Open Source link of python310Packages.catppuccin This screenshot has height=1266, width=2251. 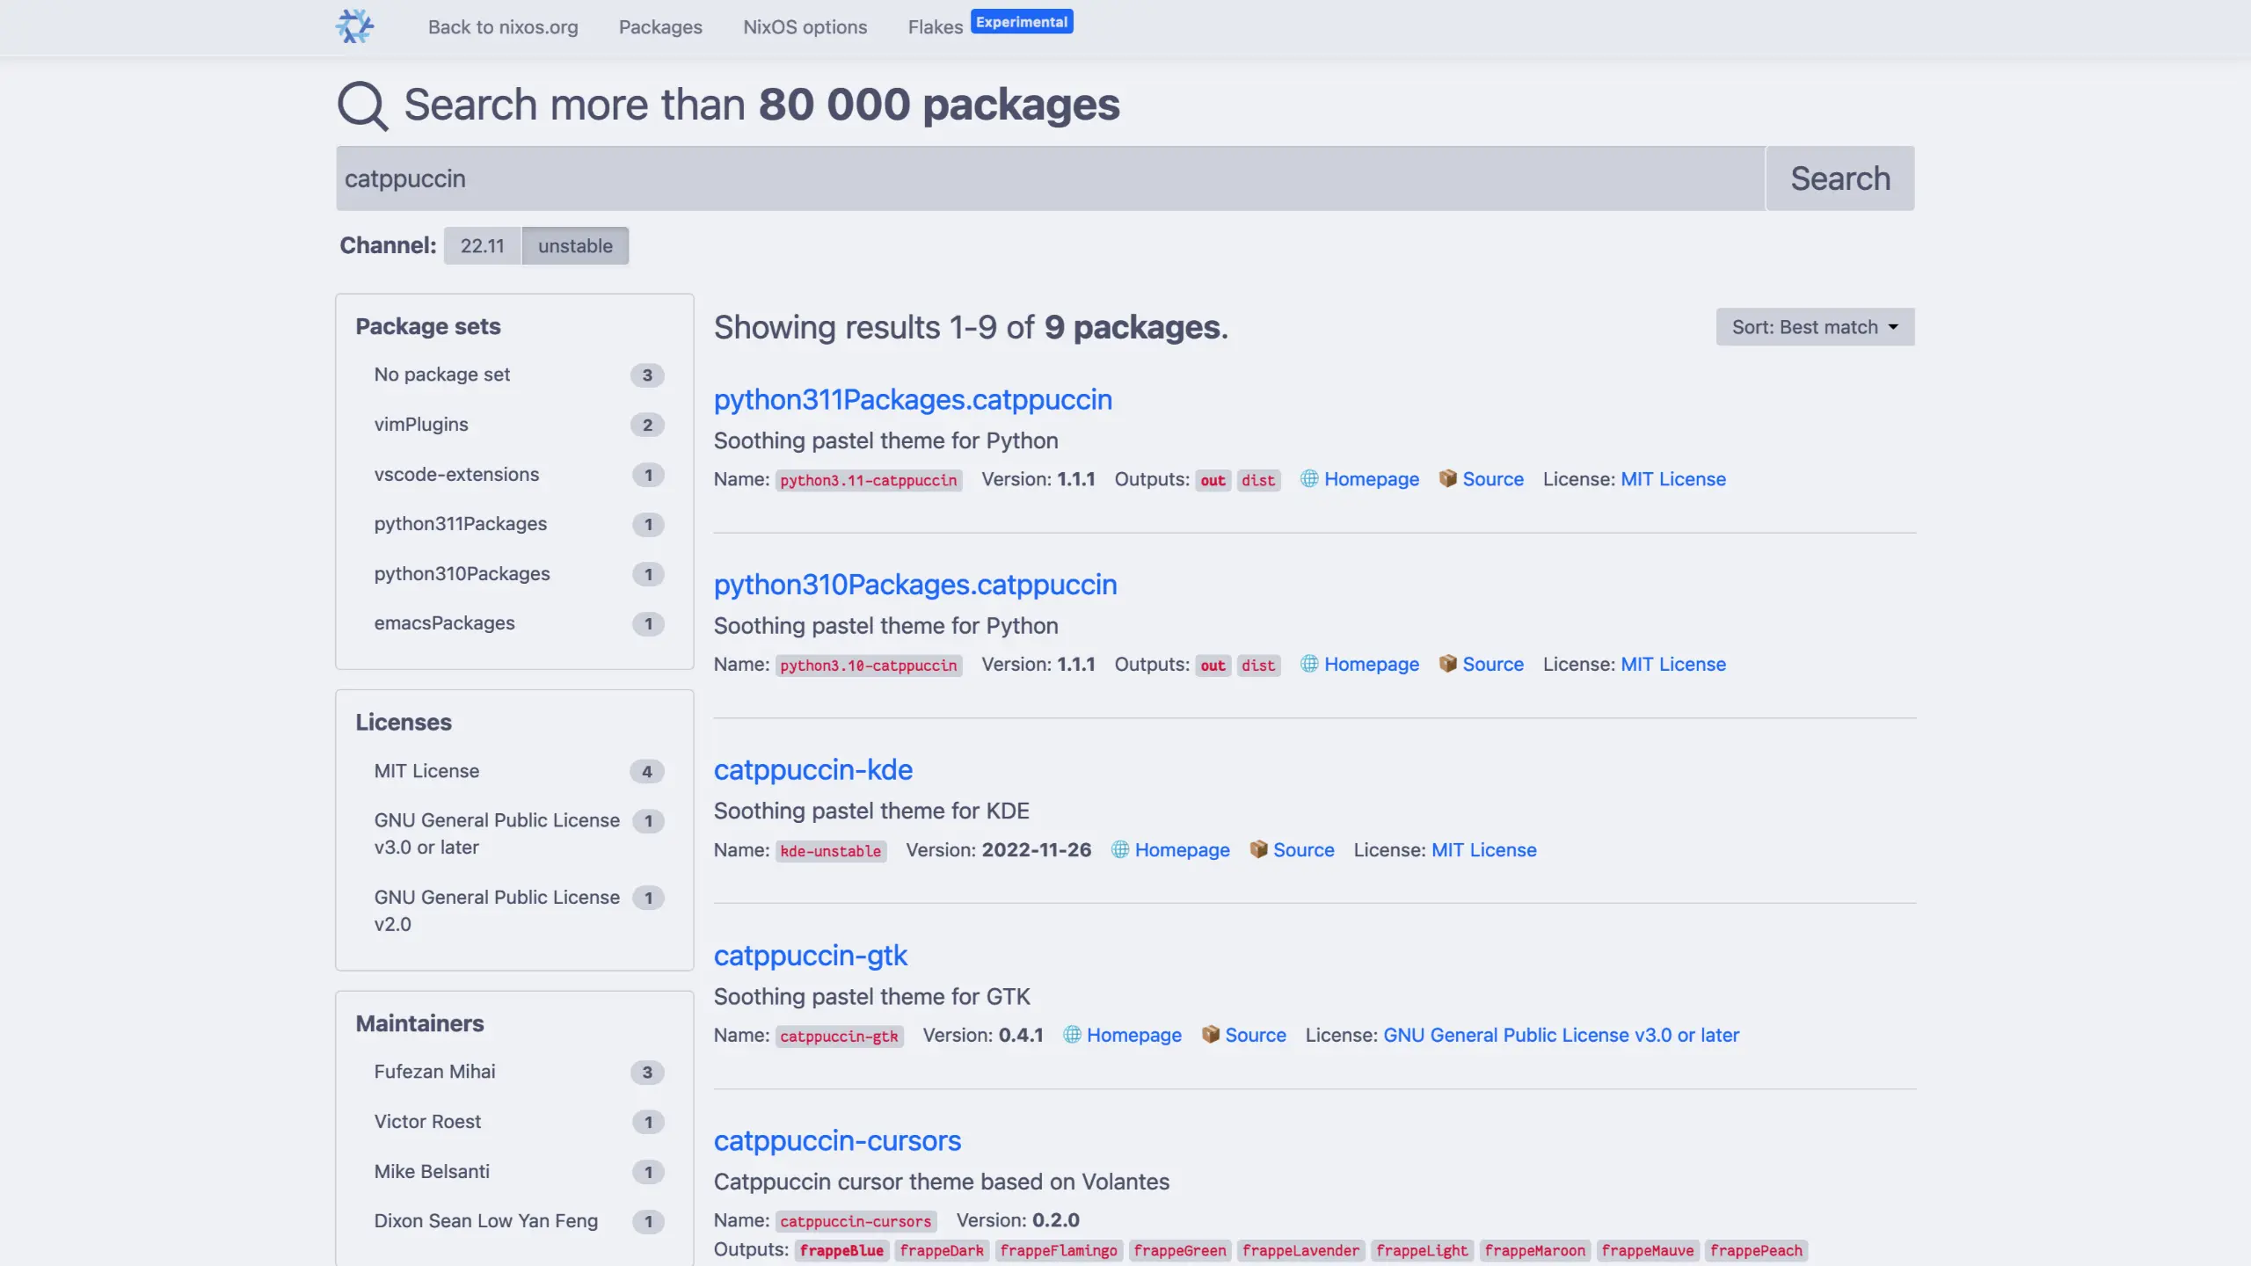pos(1493,665)
